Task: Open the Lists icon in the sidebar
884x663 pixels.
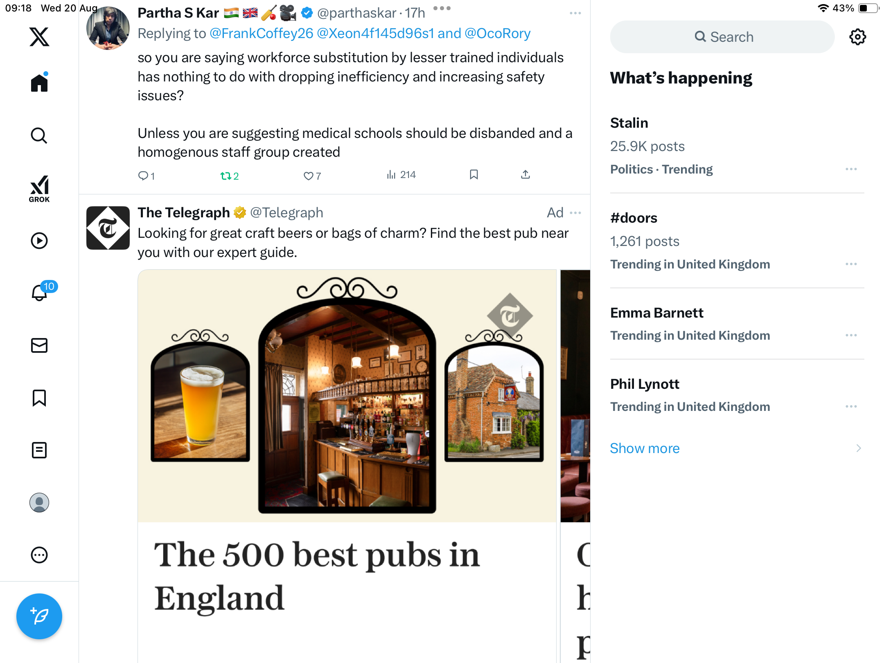Action: click(x=39, y=450)
